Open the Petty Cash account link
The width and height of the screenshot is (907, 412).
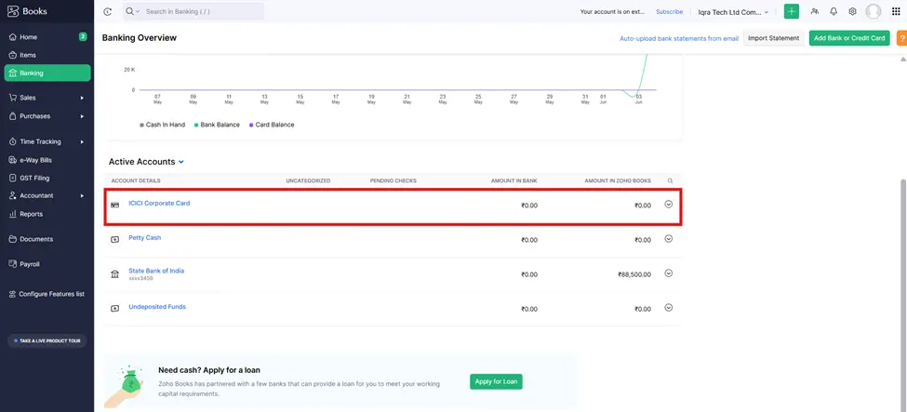(x=144, y=238)
